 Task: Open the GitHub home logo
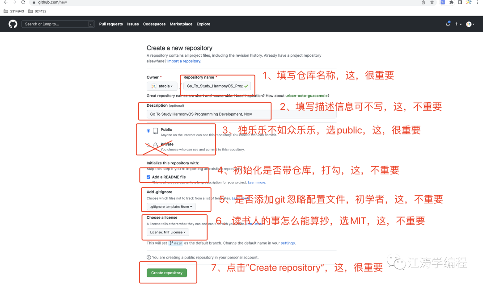pyautogui.click(x=13, y=24)
